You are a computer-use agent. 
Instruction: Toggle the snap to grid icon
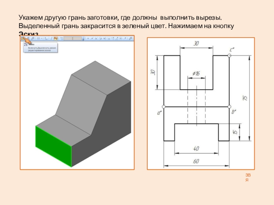coord(109,38)
